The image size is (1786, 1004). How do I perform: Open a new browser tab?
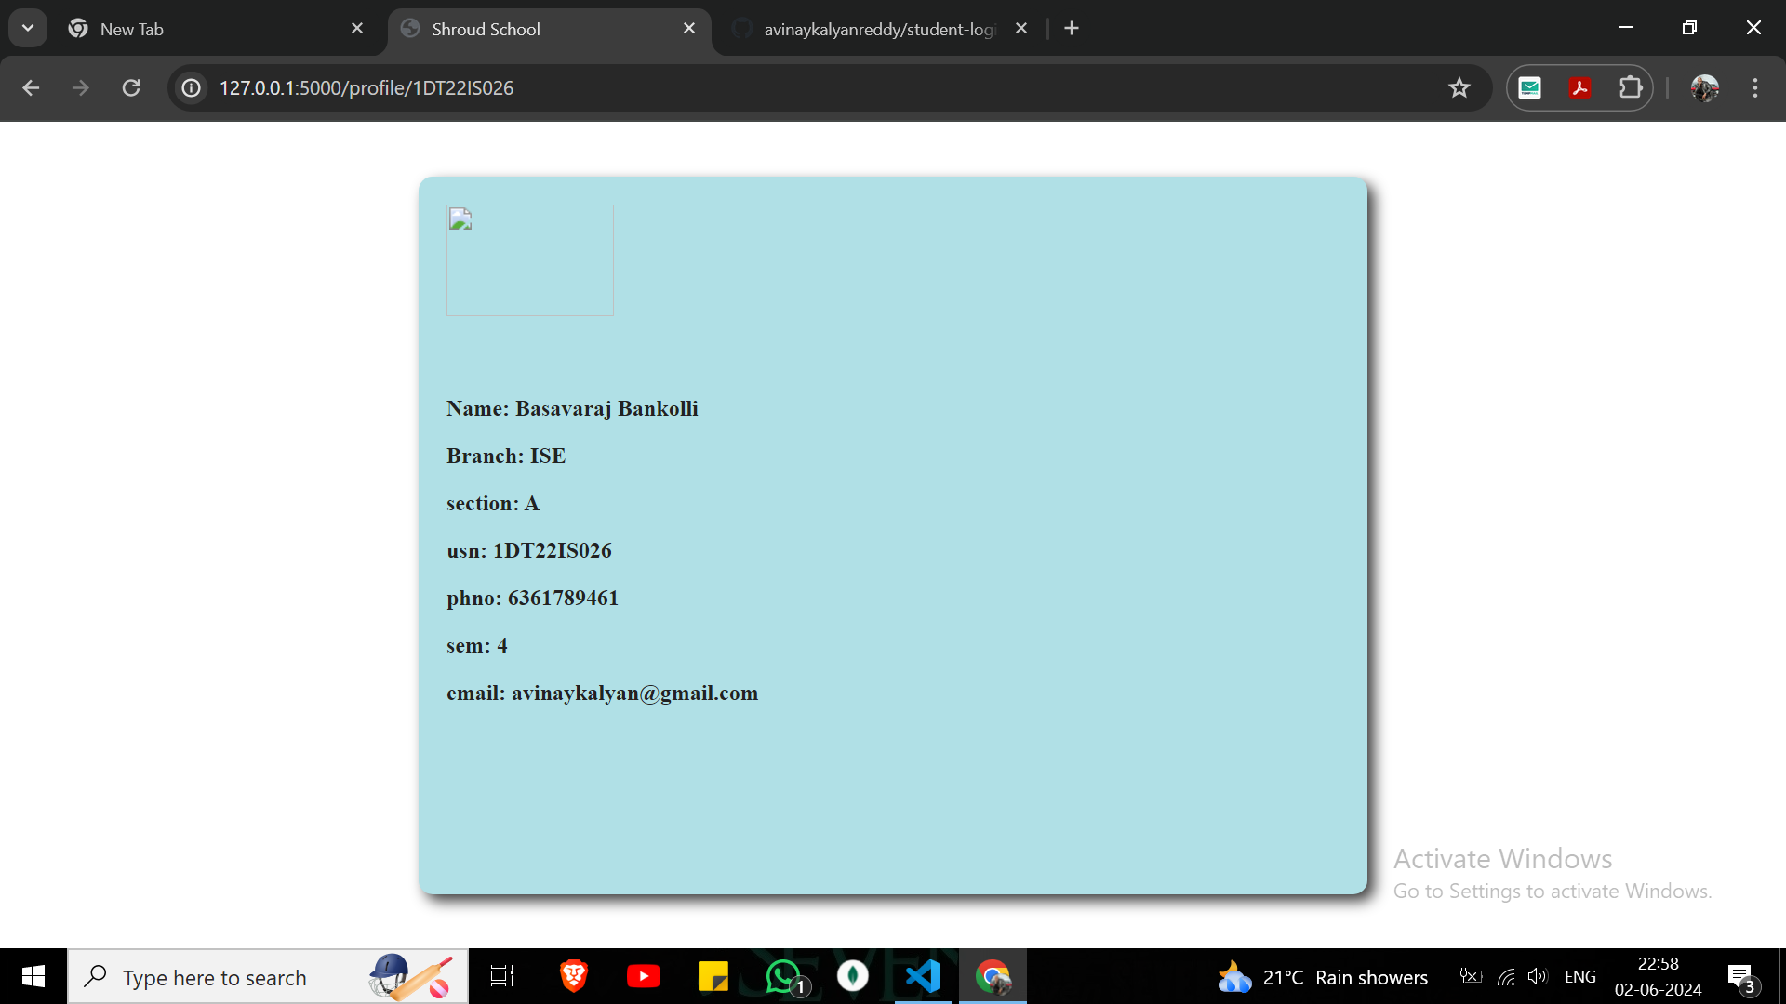(1072, 28)
